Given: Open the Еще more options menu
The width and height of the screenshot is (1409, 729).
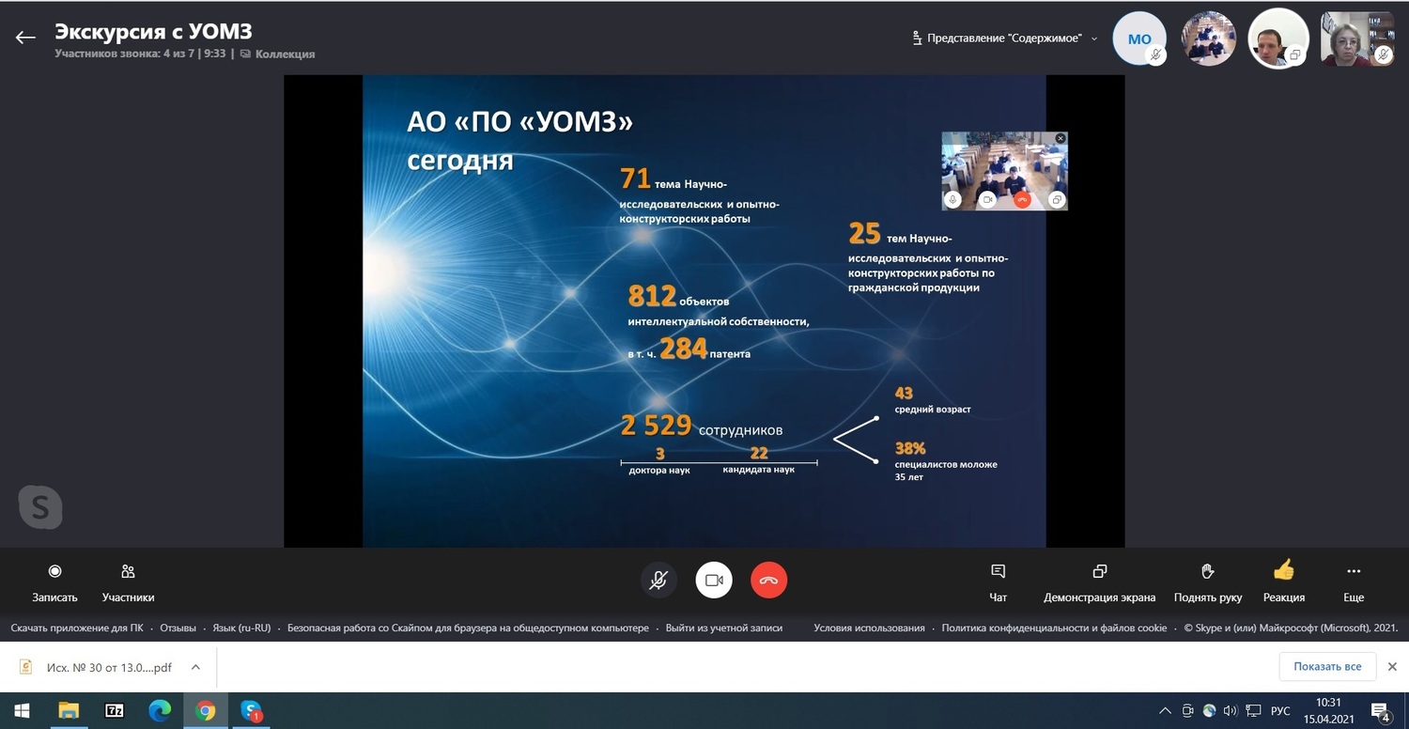Looking at the screenshot, I should 1354,582.
